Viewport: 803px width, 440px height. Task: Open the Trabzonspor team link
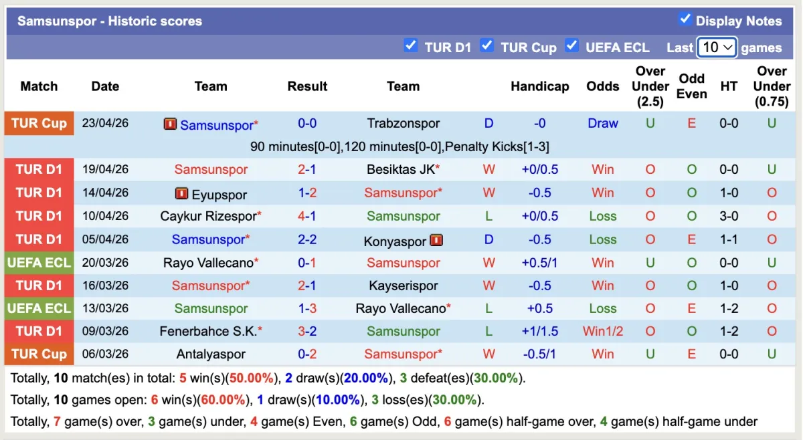point(404,124)
